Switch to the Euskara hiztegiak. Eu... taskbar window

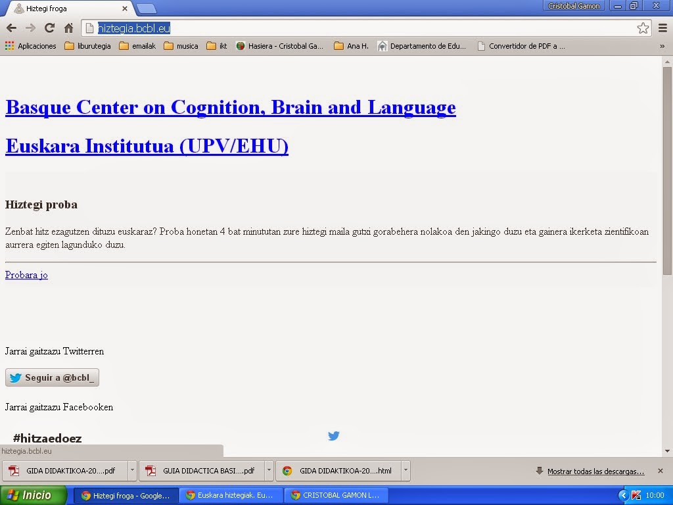(x=231, y=496)
